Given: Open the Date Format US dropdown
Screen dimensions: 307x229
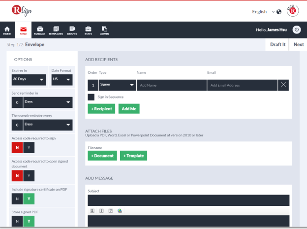Looking at the screenshot, I should click(62, 80).
